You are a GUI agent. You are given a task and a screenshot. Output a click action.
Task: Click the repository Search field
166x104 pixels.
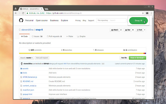(117, 20)
